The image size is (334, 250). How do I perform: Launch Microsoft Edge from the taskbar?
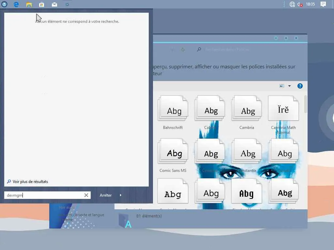(x=16, y=4)
